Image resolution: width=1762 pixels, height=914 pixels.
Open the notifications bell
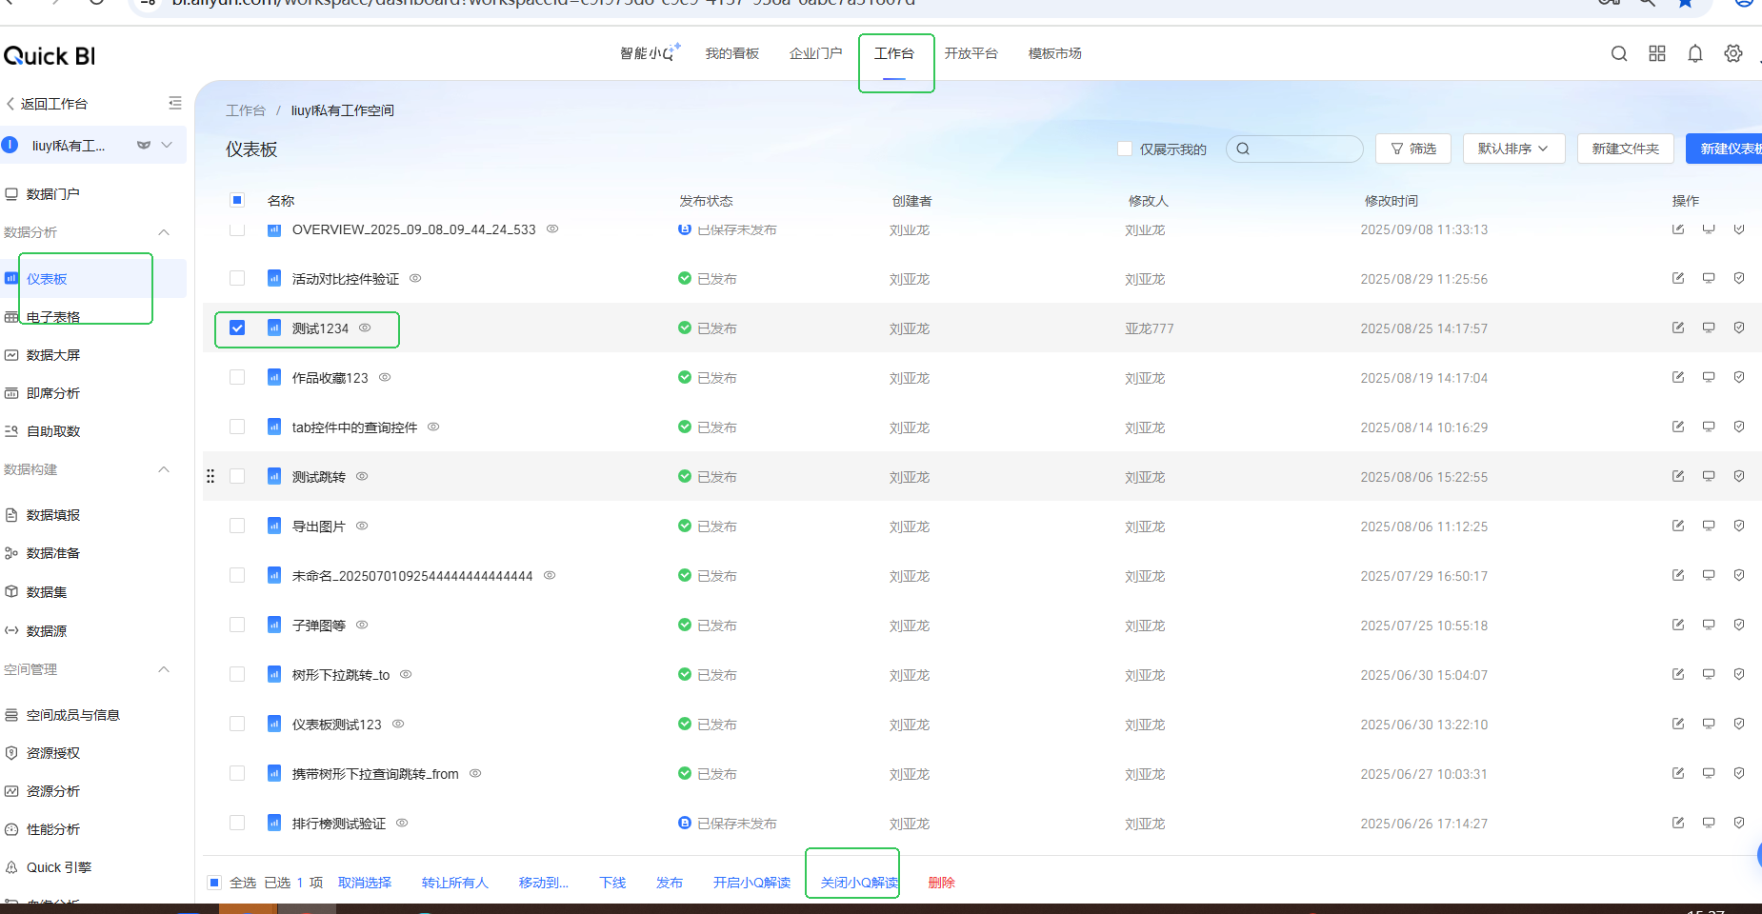click(1694, 54)
